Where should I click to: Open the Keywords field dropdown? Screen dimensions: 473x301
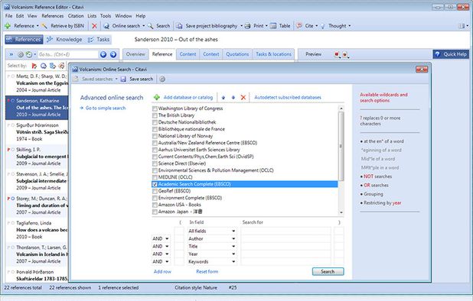(233, 262)
